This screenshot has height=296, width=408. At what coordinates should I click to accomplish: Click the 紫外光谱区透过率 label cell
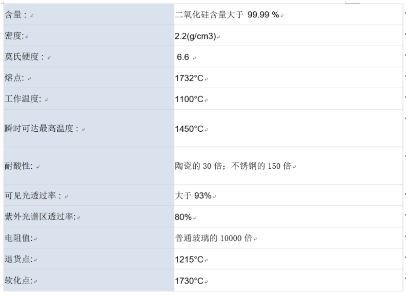(x=89, y=216)
